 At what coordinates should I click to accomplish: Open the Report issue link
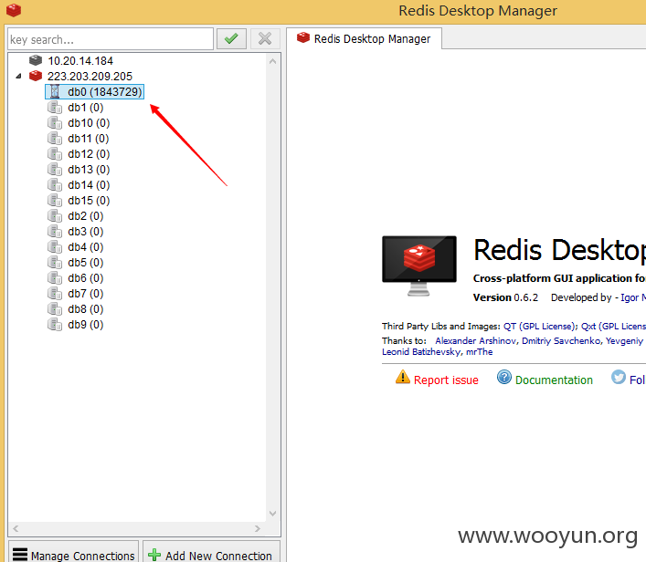click(446, 380)
